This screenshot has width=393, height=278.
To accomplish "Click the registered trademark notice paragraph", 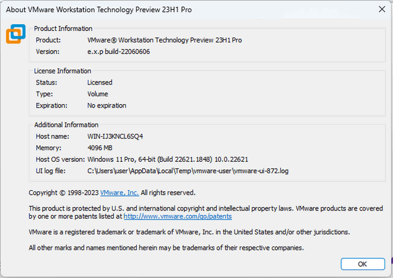I will 189,232.
